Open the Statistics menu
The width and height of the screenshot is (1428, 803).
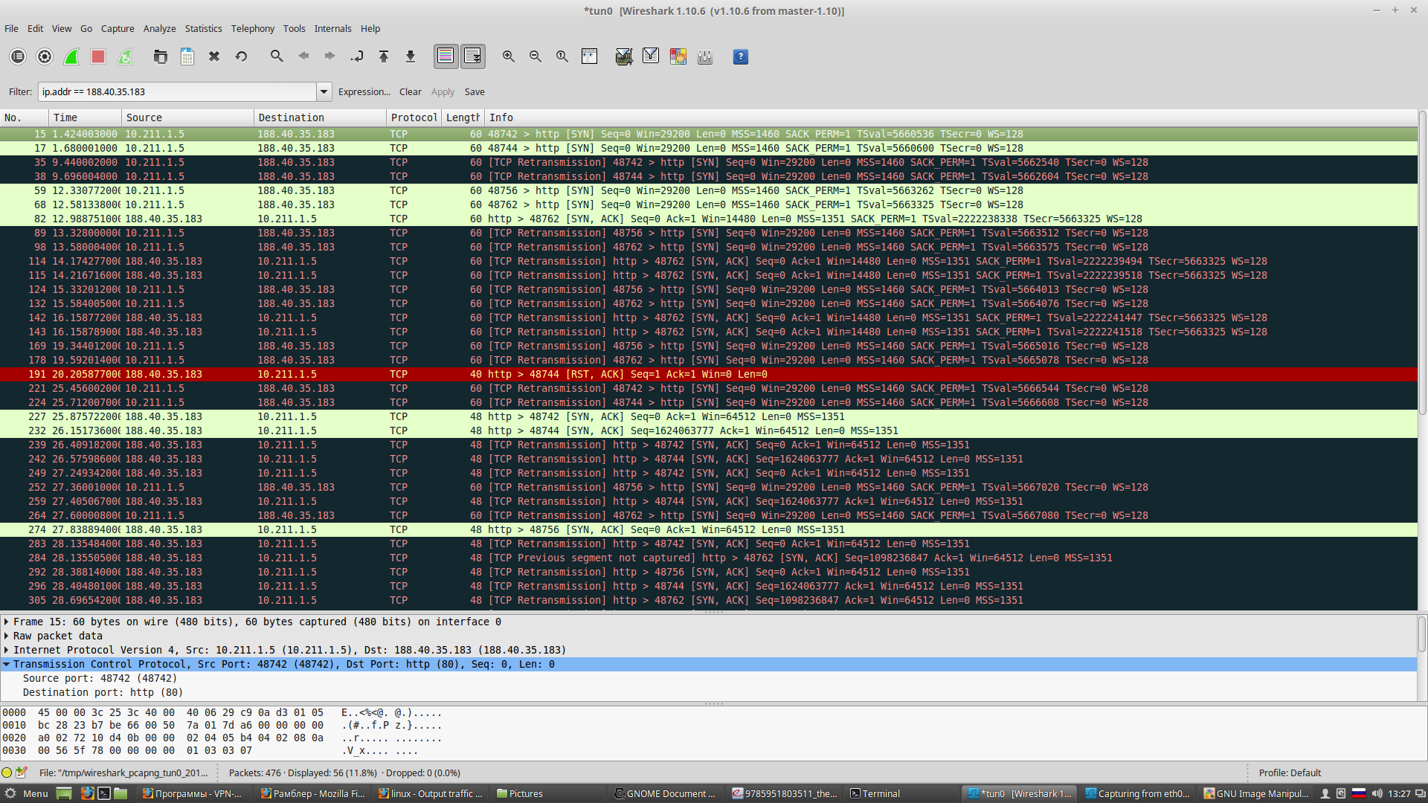[203, 28]
